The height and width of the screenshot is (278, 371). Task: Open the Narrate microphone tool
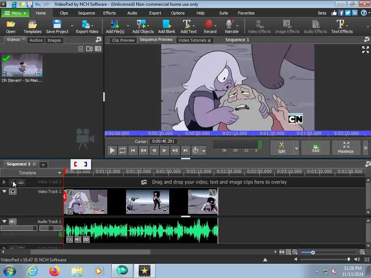pyautogui.click(x=232, y=26)
